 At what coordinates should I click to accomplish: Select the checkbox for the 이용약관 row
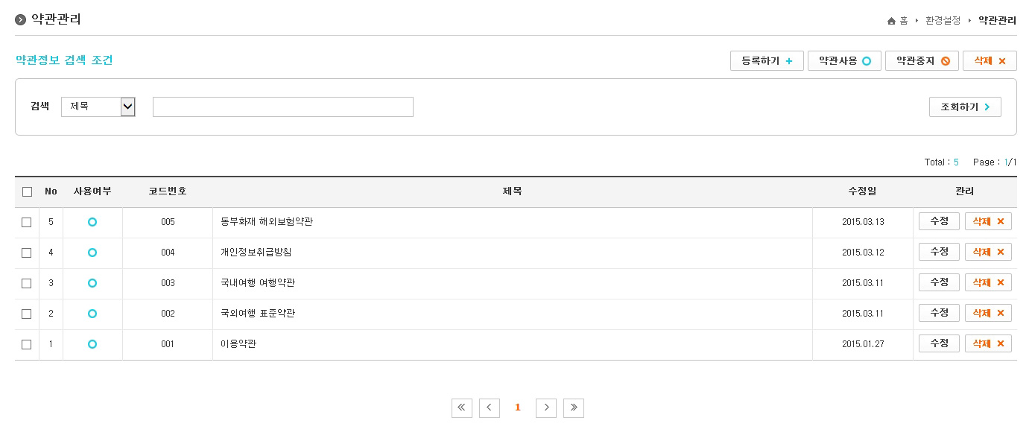(x=27, y=344)
